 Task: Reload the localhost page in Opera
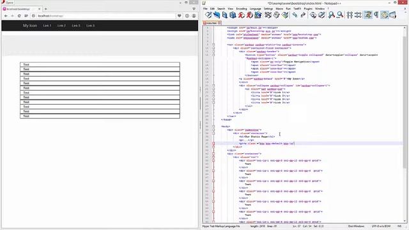pos(19,16)
